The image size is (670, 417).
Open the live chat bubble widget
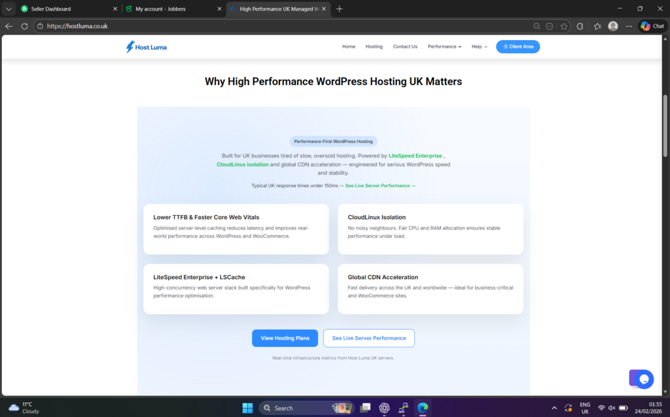click(x=644, y=379)
